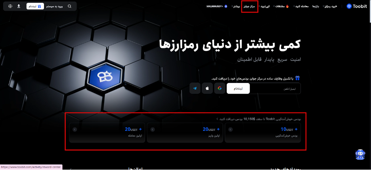Sign up with the Google icon
Viewport: 371px width, 170px height.
220,88
